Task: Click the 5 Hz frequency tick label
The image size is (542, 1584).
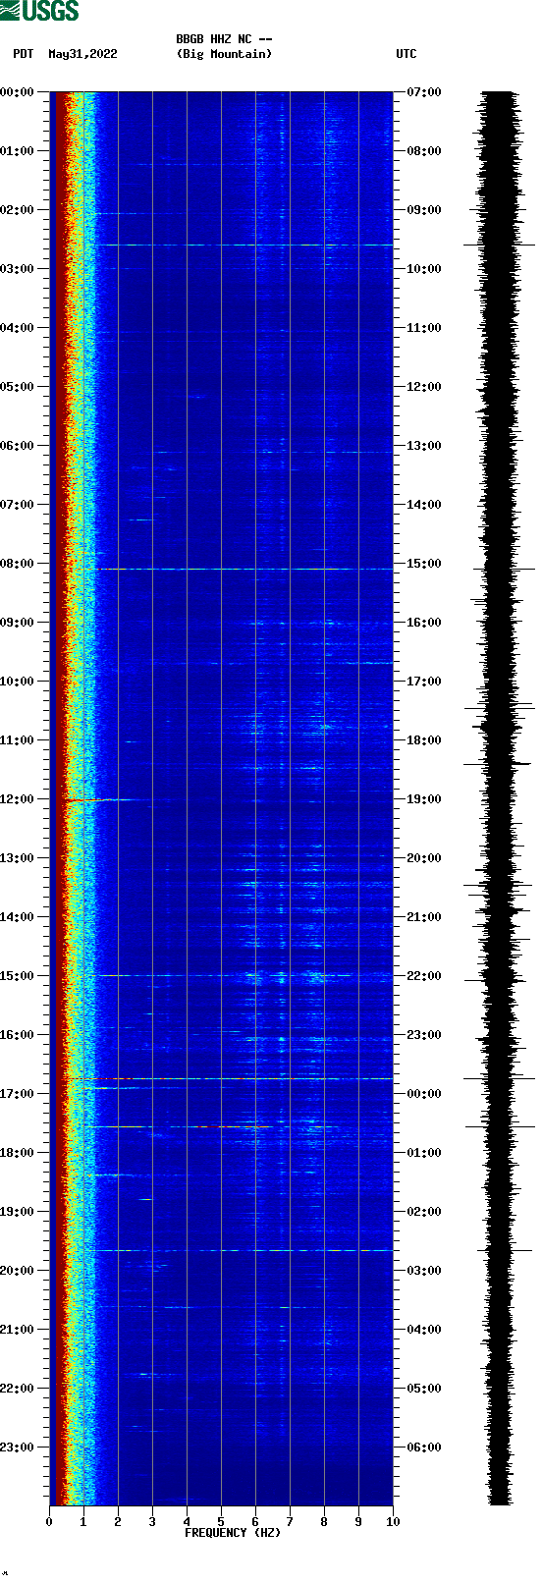Action: (x=221, y=1522)
